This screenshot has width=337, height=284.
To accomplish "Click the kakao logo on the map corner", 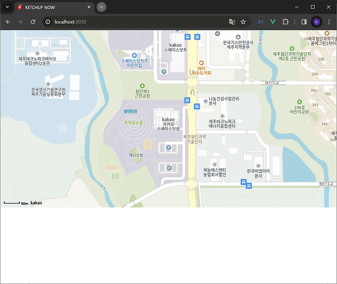I will (x=36, y=203).
